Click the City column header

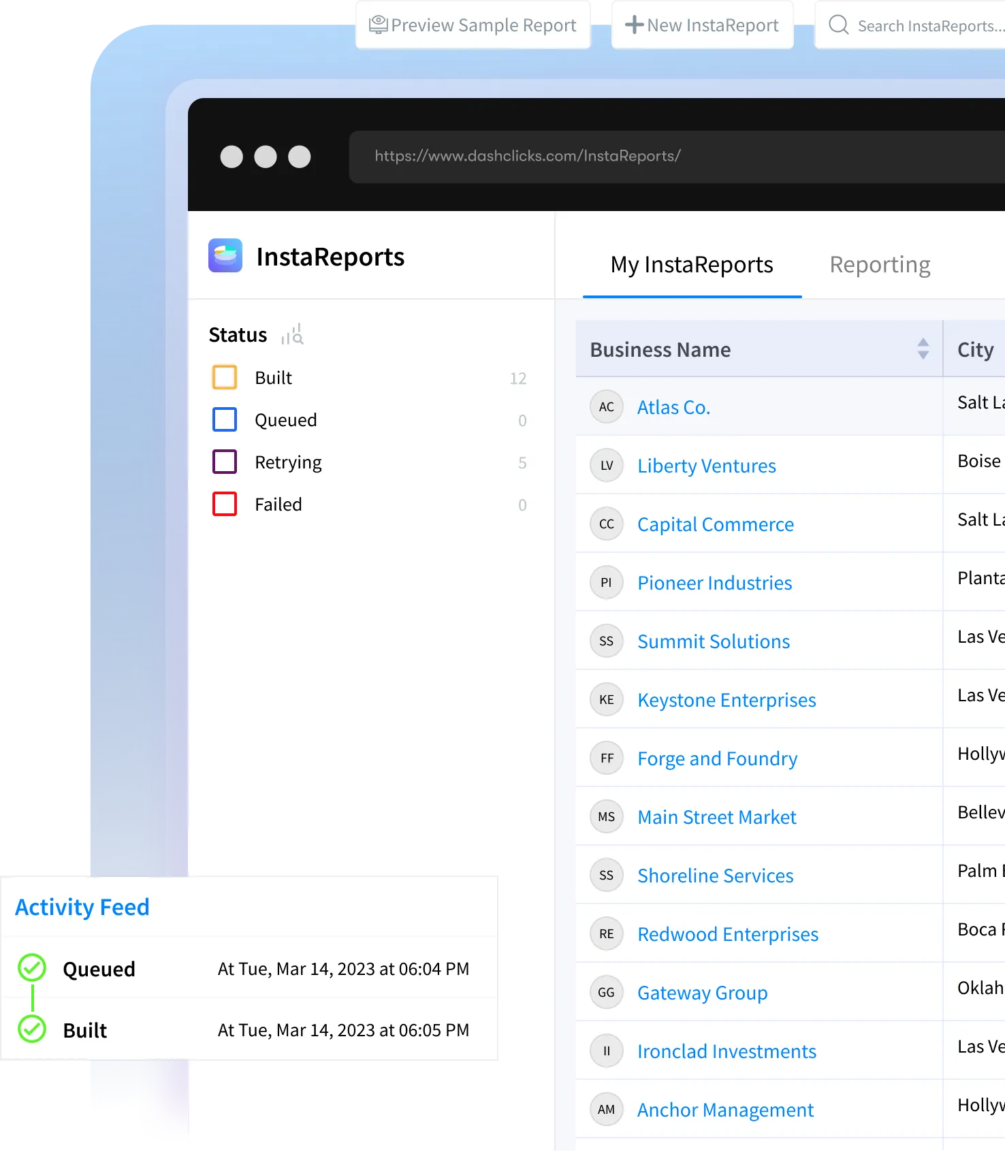[975, 349]
